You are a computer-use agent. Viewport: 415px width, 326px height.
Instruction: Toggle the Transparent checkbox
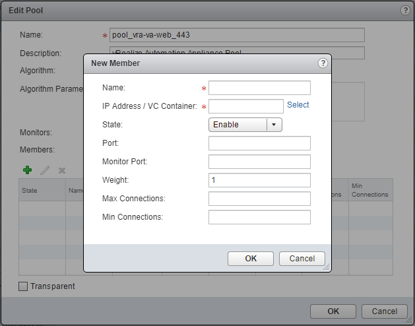tap(24, 286)
